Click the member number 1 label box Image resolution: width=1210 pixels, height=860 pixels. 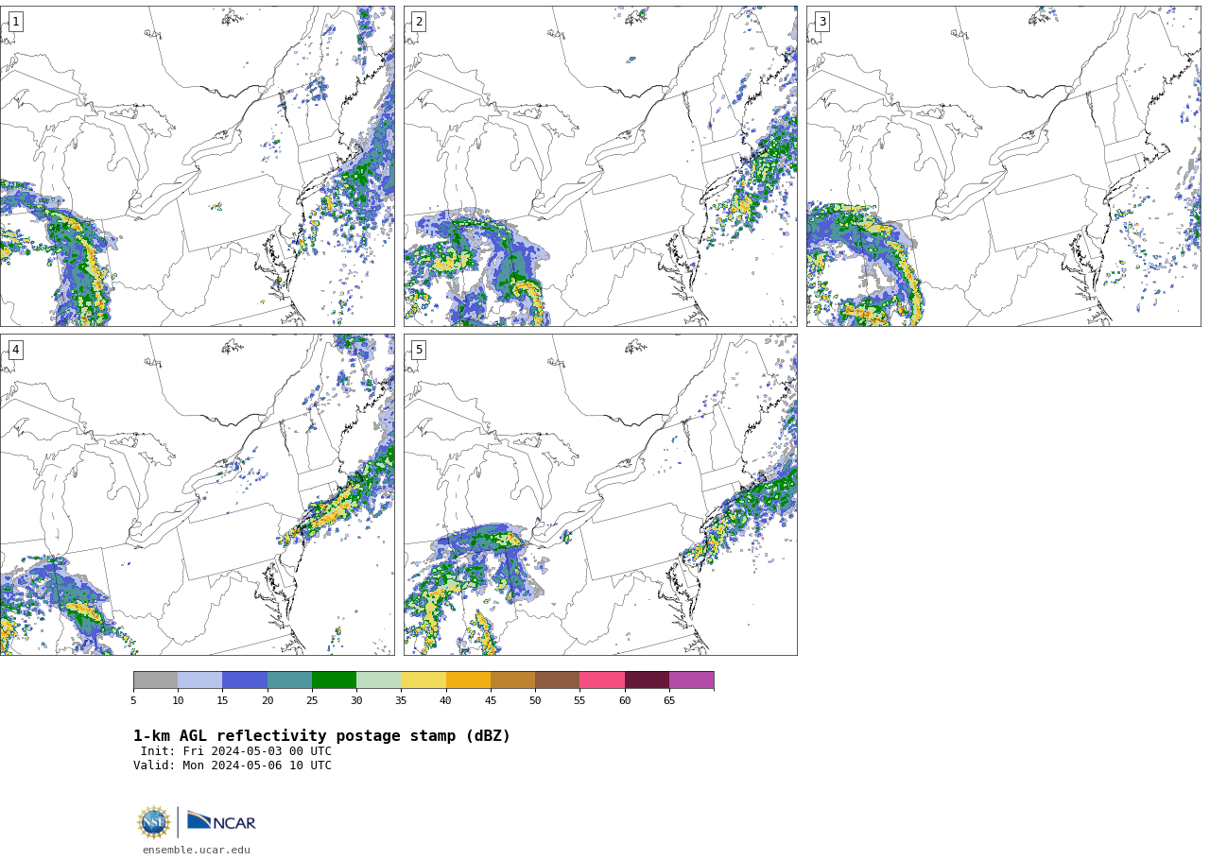pyautogui.click(x=15, y=22)
